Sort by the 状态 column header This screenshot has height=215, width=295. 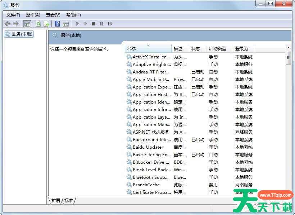pyautogui.click(x=198, y=48)
